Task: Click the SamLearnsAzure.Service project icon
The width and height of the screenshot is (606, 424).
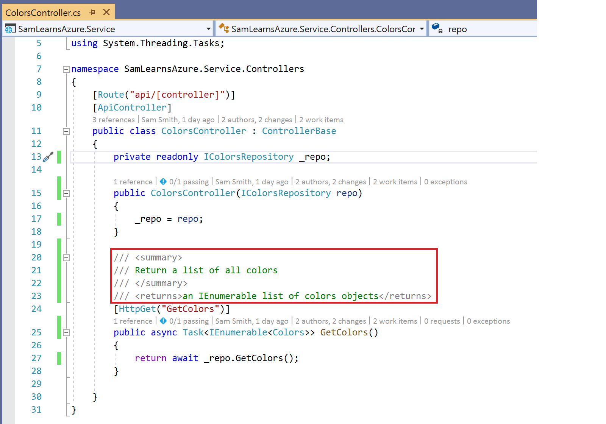Action: pyautogui.click(x=10, y=29)
